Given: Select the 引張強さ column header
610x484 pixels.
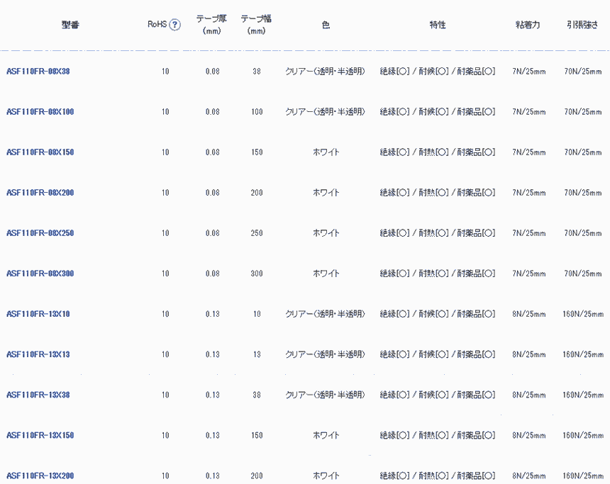Looking at the screenshot, I should click(582, 25).
